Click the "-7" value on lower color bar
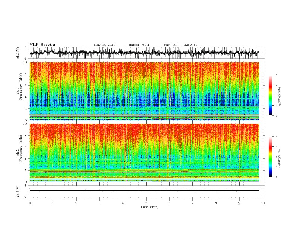The height and width of the screenshot is (228, 296). (275, 177)
